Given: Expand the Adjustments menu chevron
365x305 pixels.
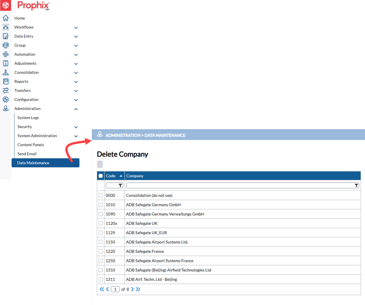Looking at the screenshot, I should click(x=76, y=64).
